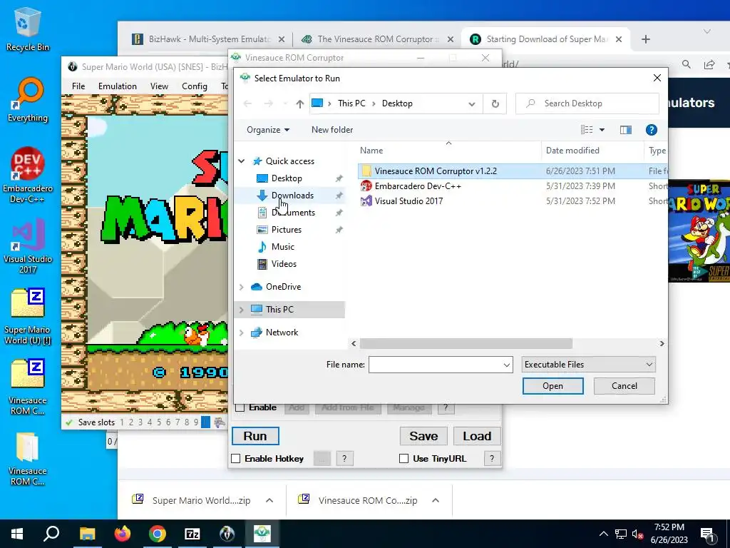
Task: Open Vinesauce ROM Corruptor zip download options
Action: tap(436, 500)
